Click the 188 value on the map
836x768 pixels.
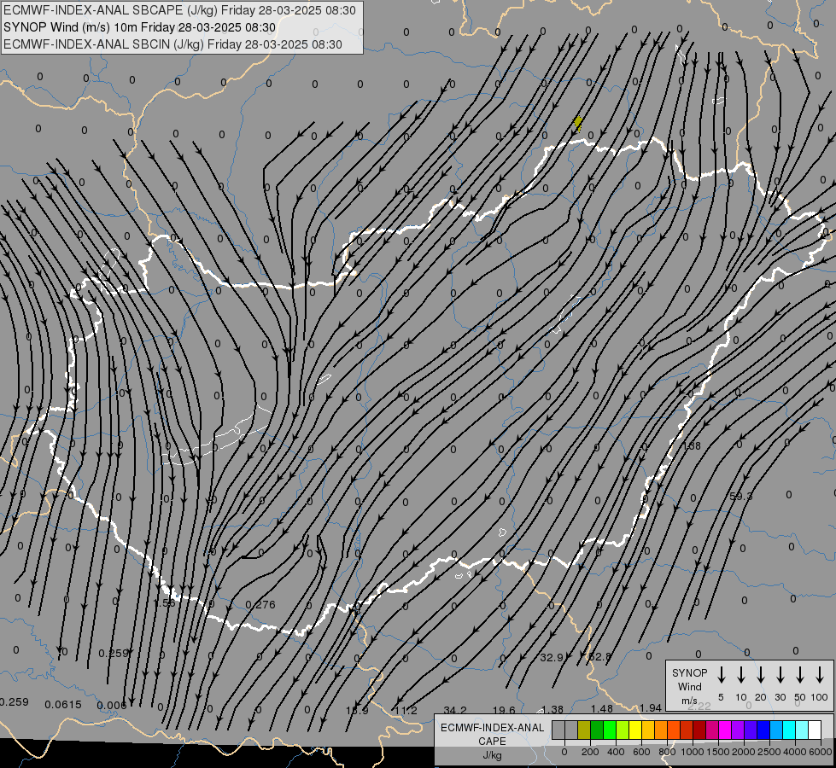[692, 445]
